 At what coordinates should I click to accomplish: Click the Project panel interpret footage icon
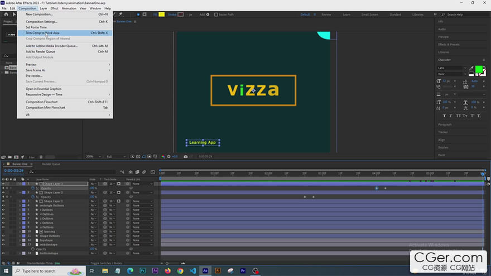(3, 157)
